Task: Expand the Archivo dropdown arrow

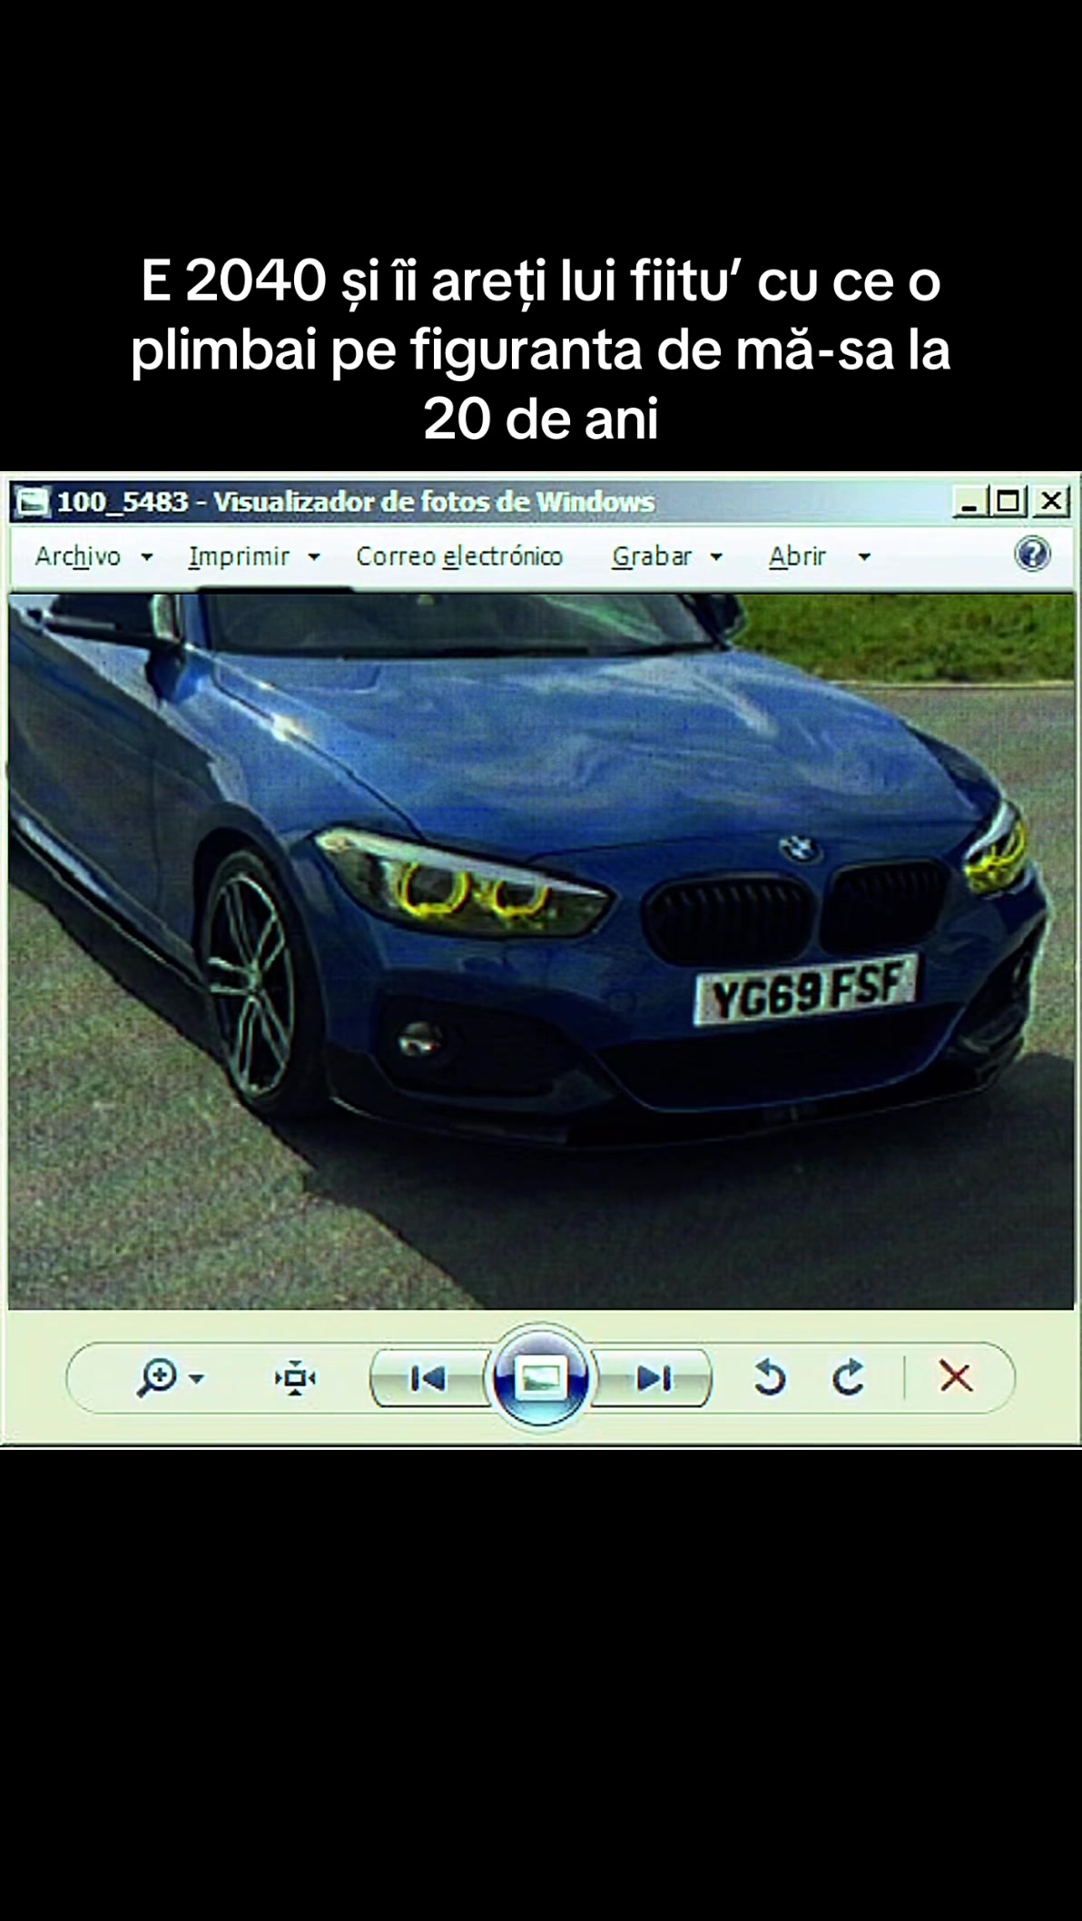Action: [x=146, y=557]
